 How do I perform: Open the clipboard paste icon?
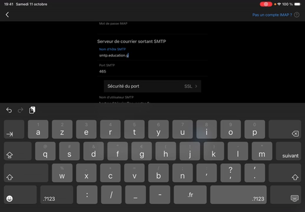click(32, 110)
